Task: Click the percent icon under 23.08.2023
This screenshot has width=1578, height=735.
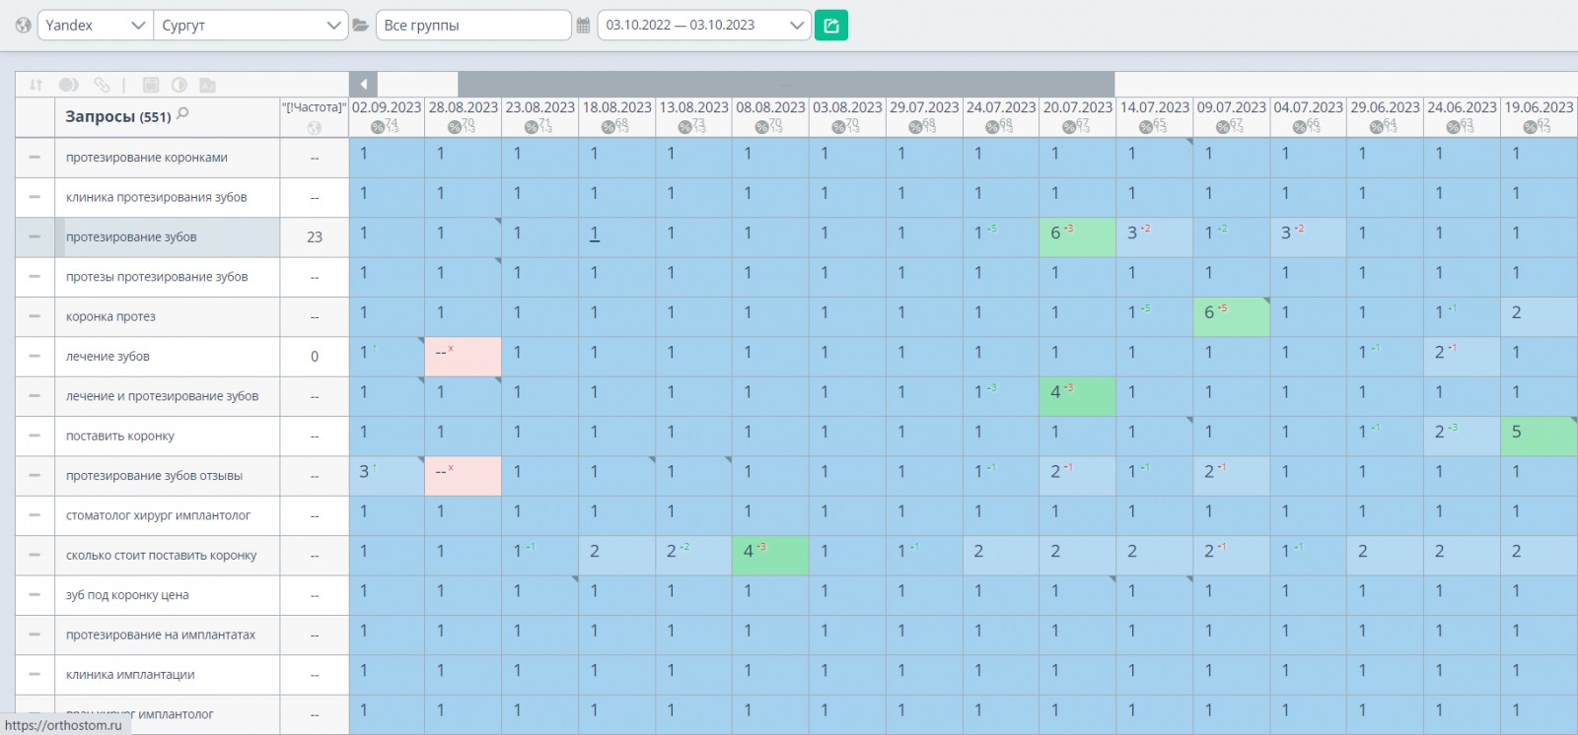Action: (x=532, y=127)
